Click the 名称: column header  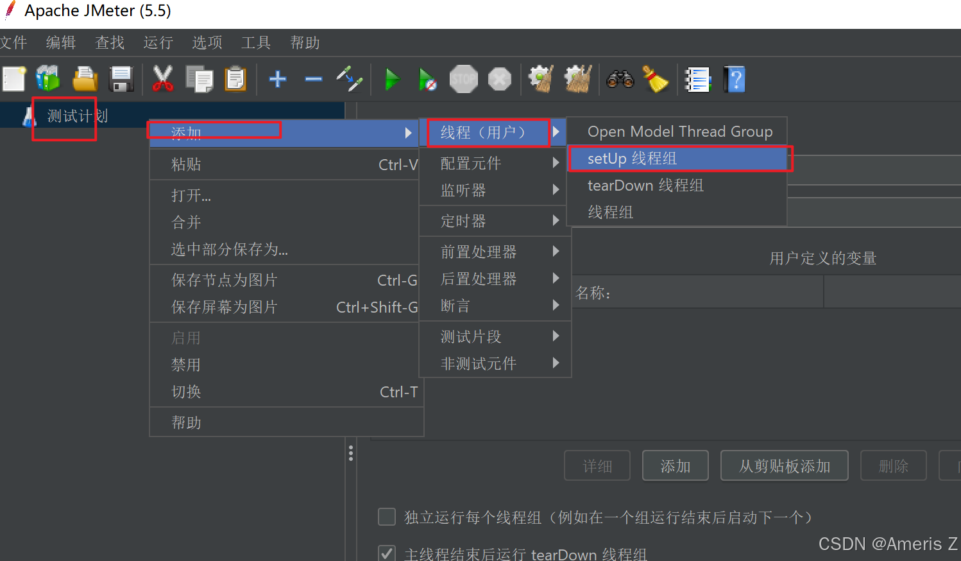pyautogui.click(x=697, y=293)
